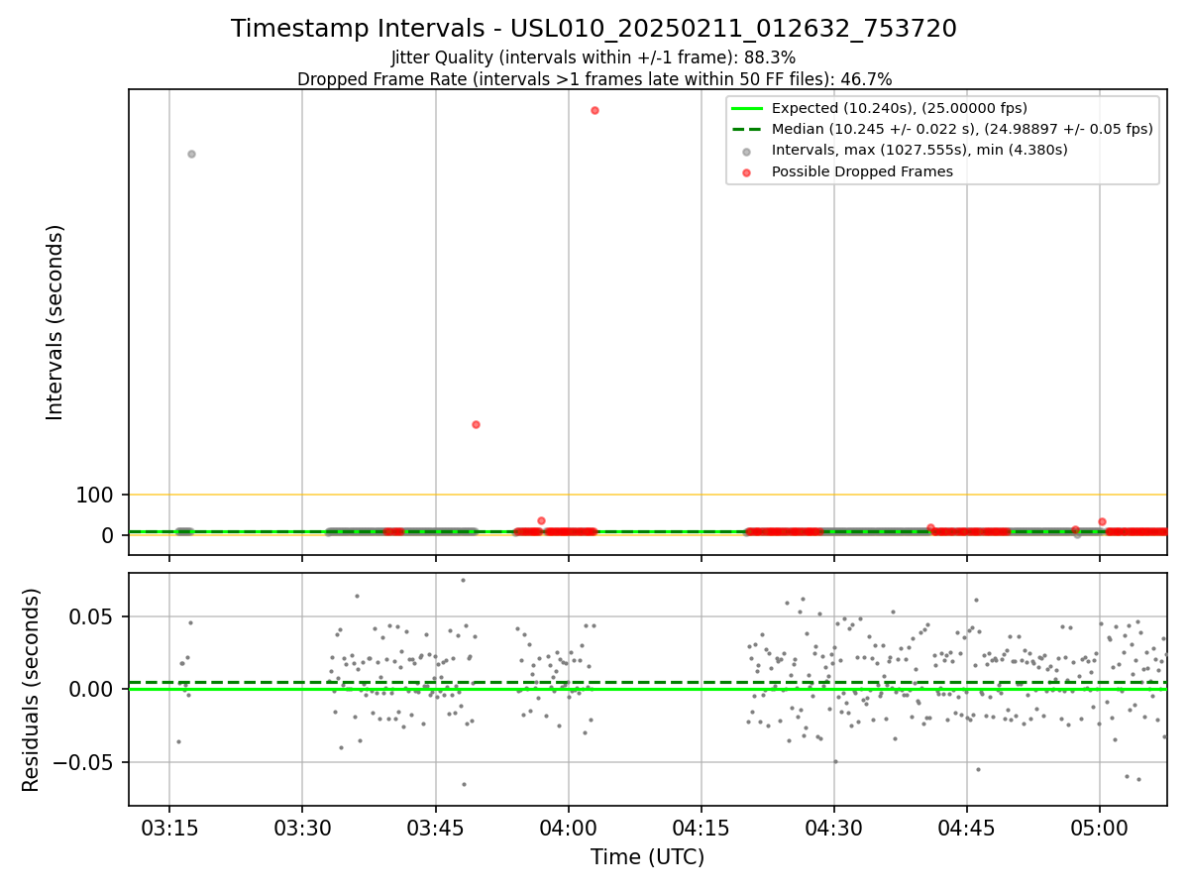Click the highest red dropped-frame point near 04:00
Image resolution: width=1189 pixels, height=892 pixels.
(x=594, y=110)
